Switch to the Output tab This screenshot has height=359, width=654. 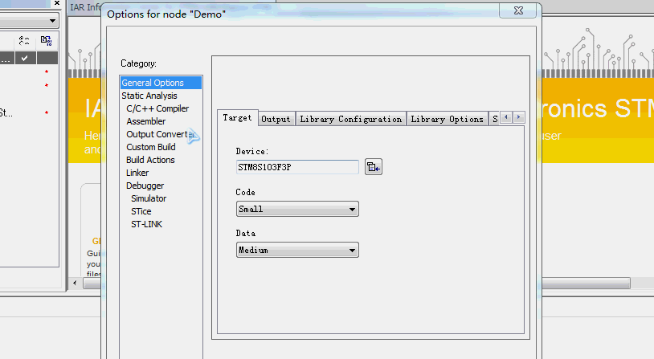point(276,119)
